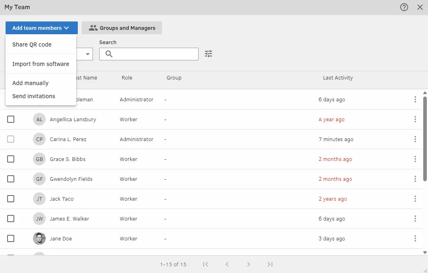
Task: Close the My Team dialog
Action: coord(420,7)
